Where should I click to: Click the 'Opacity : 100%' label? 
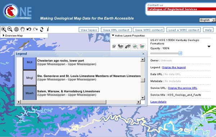160,48
